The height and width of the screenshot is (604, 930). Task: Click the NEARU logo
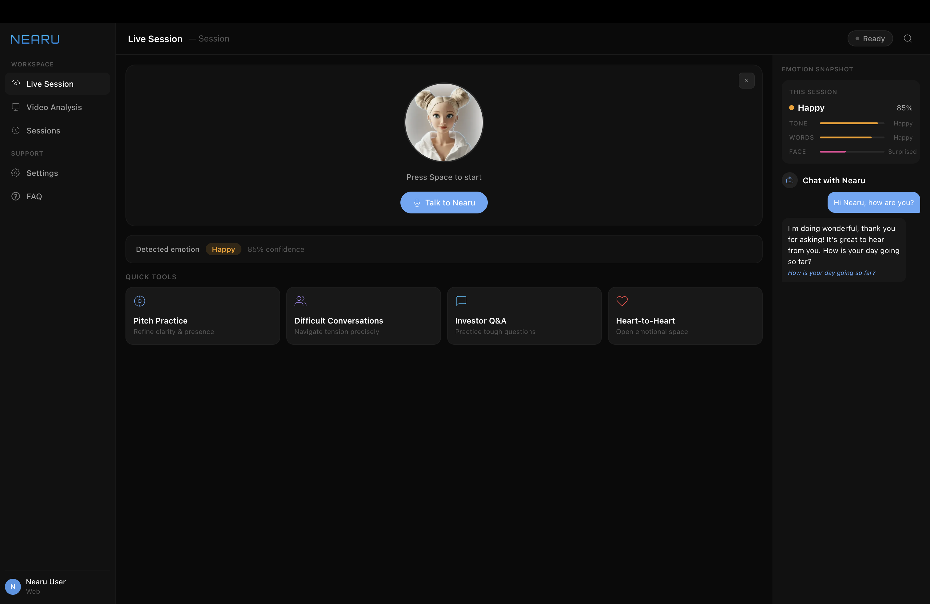point(35,39)
